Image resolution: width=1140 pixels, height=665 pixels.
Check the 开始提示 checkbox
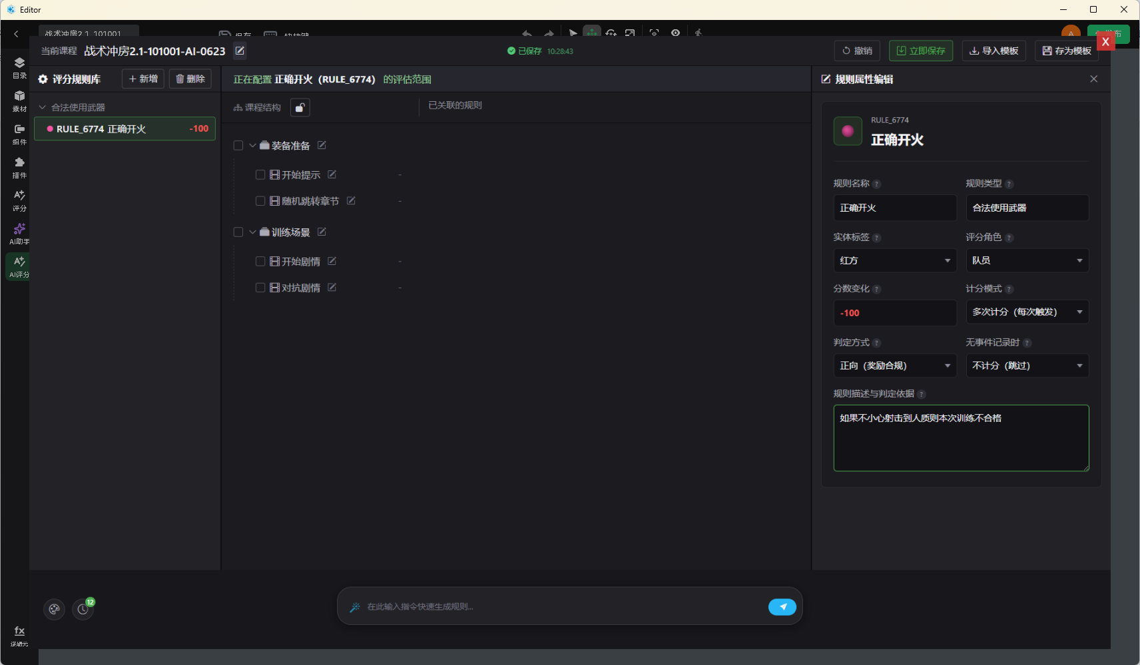[260, 174]
